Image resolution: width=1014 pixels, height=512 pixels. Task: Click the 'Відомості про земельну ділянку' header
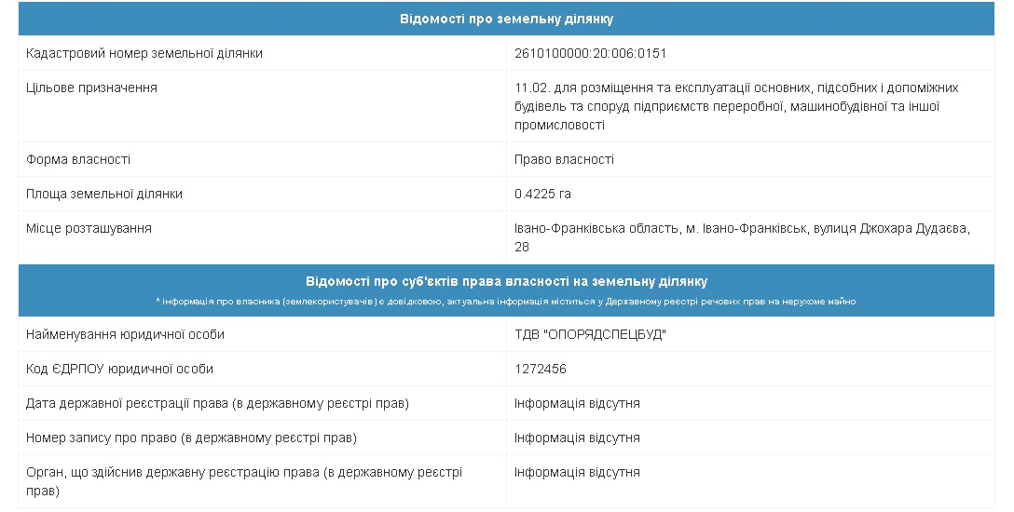(506, 19)
